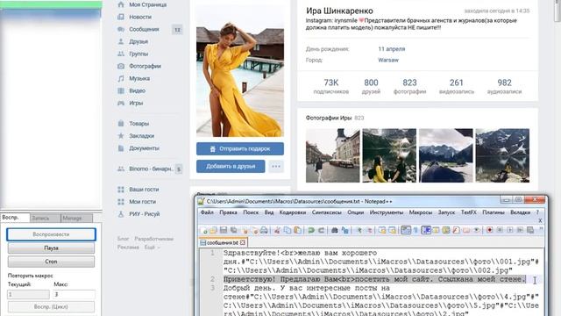Image resolution: width=561 pixels, height=316 pixels.
Task: Open the TextFX menu in Notepad++
Action: pos(468,212)
